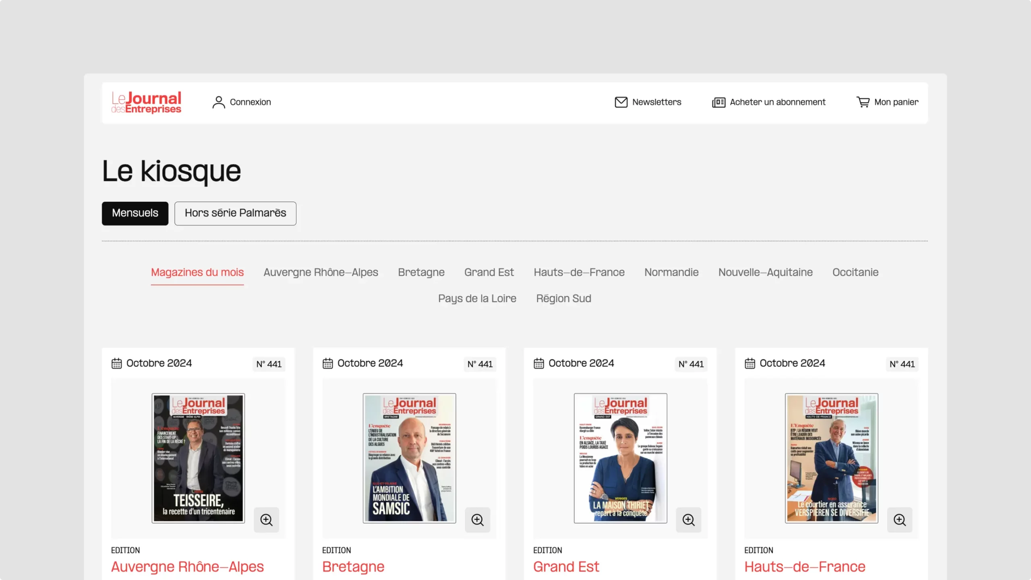Switch to the Occitanie tab
Screen dimensions: 1031x580
pos(855,272)
